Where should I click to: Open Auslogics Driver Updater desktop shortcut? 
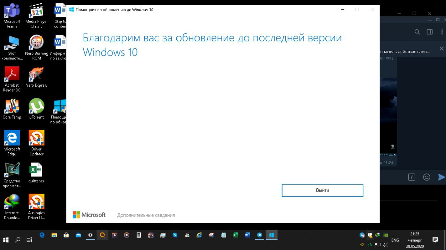[37, 207]
